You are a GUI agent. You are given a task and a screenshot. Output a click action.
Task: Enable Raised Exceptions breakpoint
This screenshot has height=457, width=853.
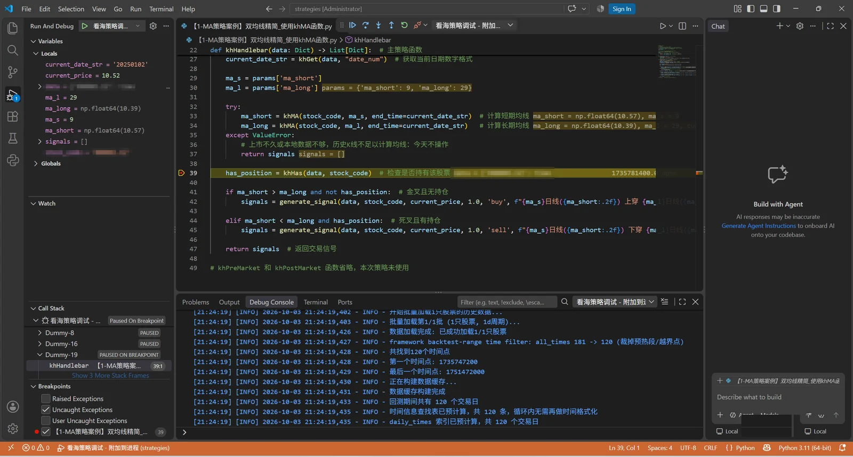[46, 398]
